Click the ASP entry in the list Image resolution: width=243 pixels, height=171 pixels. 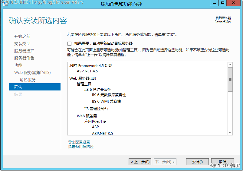pos(95,127)
